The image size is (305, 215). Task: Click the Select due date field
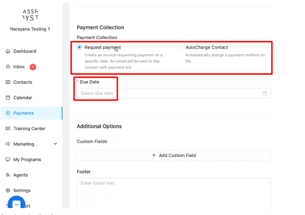point(169,93)
